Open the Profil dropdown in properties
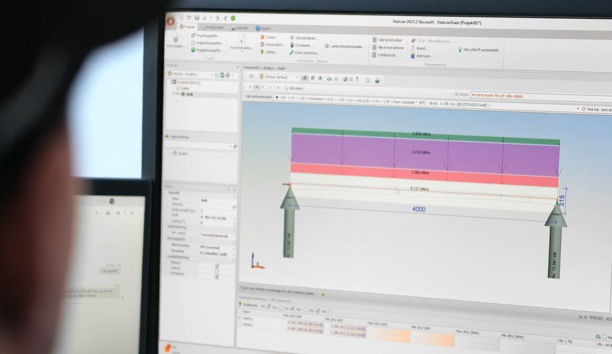 (x=218, y=218)
